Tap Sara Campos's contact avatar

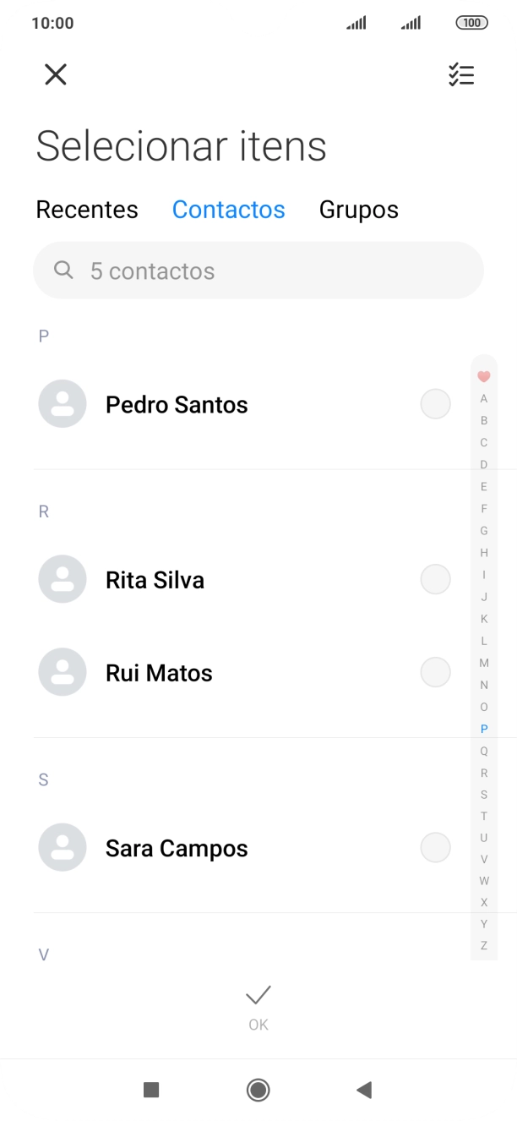(x=62, y=847)
